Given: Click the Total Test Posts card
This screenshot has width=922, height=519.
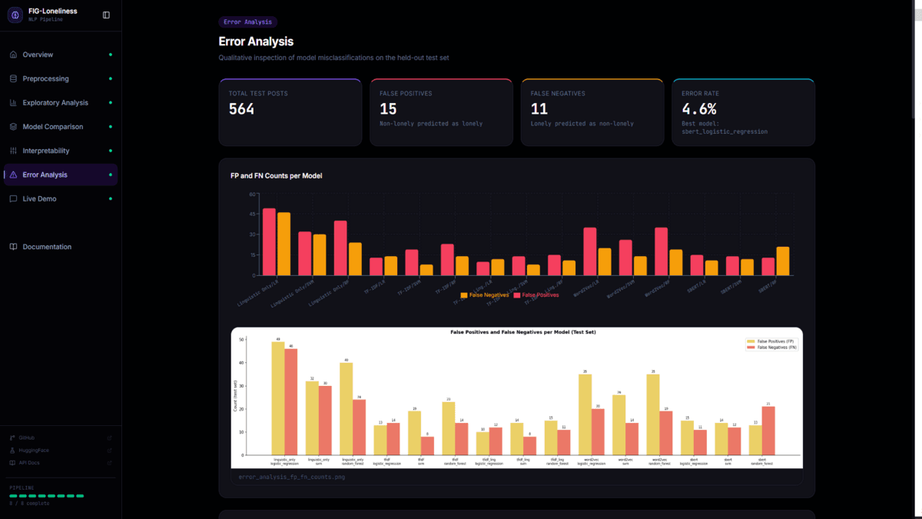Looking at the screenshot, I should click(290, 112).
